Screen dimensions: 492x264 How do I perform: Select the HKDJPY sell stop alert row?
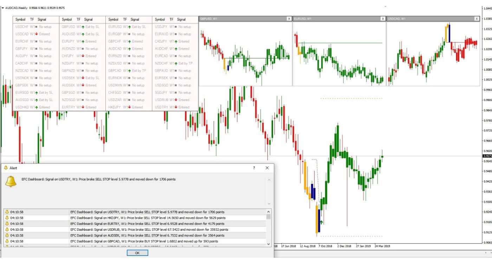(139, 218)
